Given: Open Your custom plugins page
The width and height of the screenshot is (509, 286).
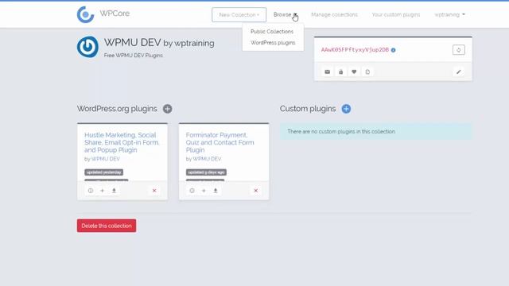Looking at the screenshot, I should (396, 14).
